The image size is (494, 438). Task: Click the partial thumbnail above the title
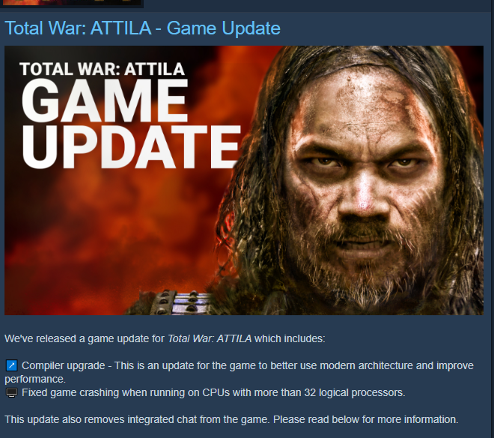coord(72,2)
